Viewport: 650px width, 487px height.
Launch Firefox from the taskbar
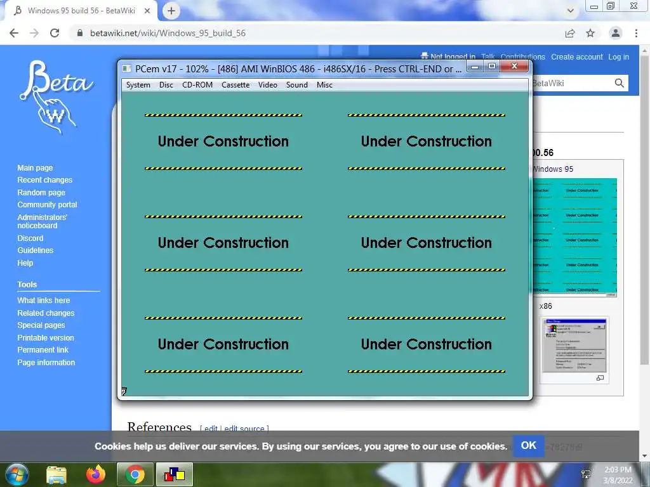[x=96, y=474]
